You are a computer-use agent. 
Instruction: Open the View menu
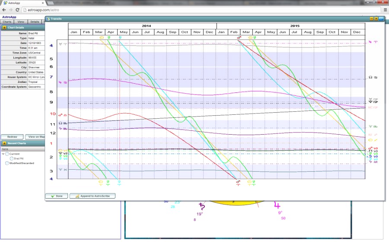pyautogui.click(x=20, y=22)
